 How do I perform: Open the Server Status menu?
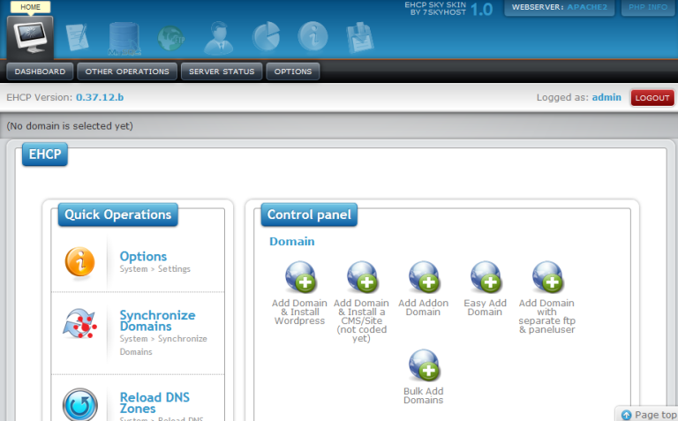tap(222, 71)
